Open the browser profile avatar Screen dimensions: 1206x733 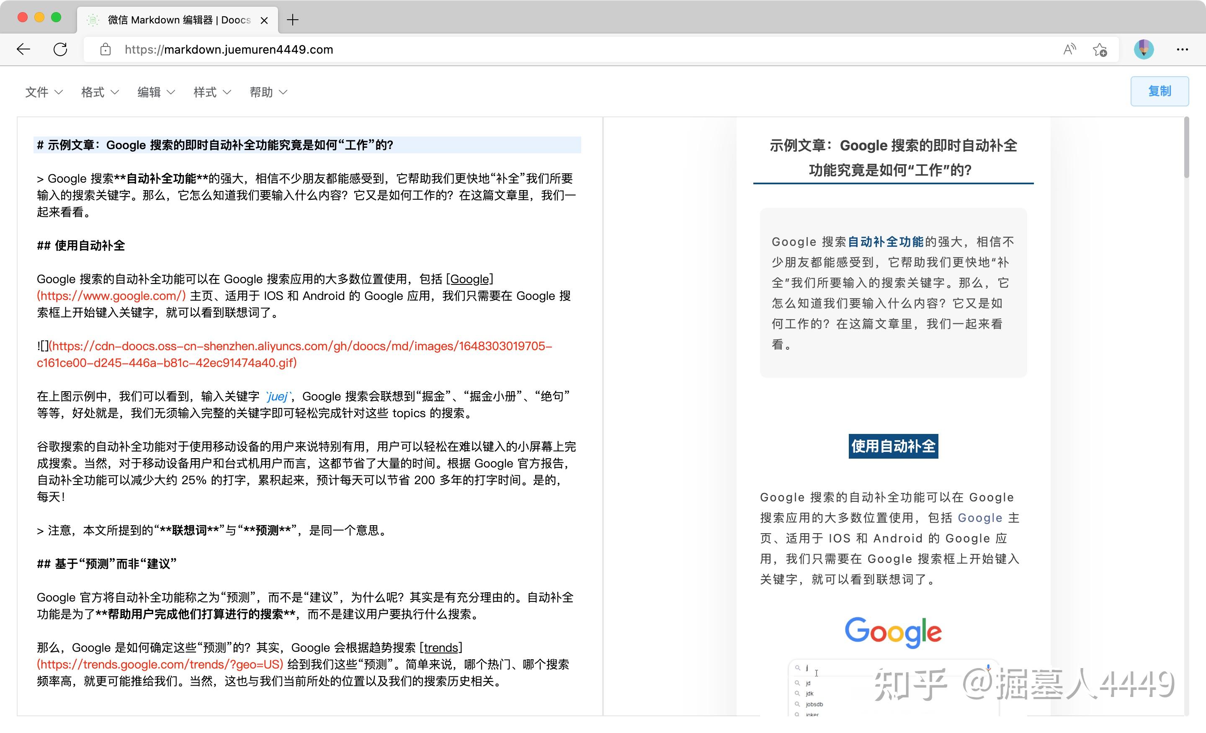click(1143, 49)
